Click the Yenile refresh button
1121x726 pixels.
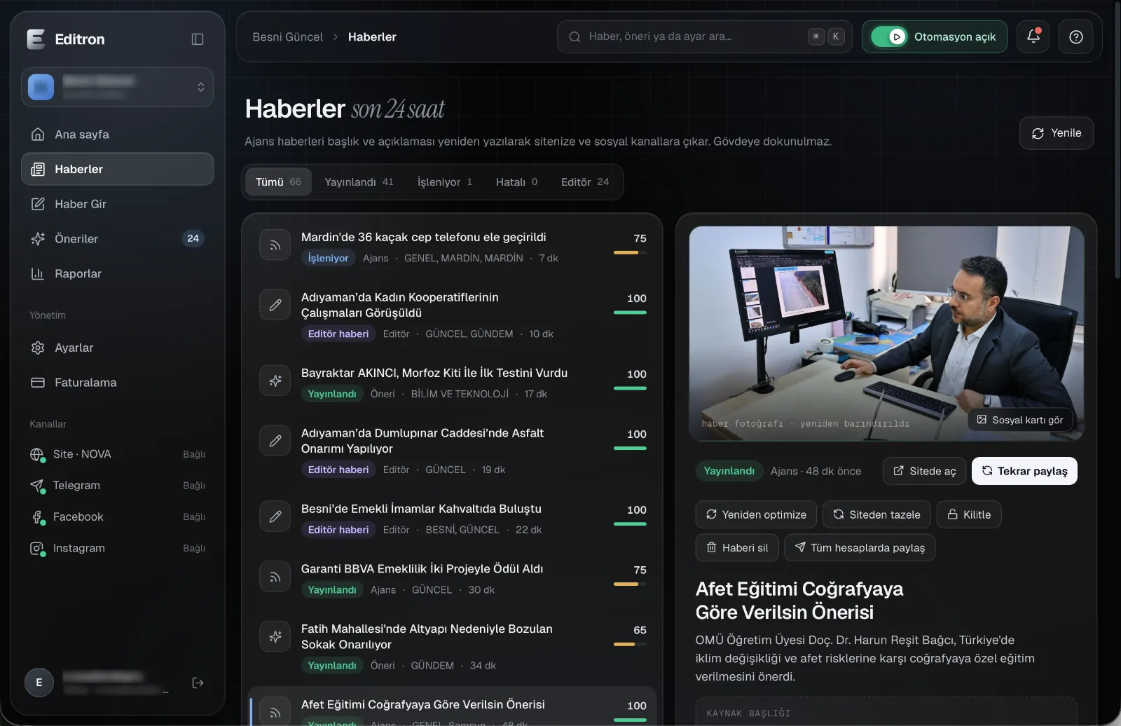pos(1056,133)
